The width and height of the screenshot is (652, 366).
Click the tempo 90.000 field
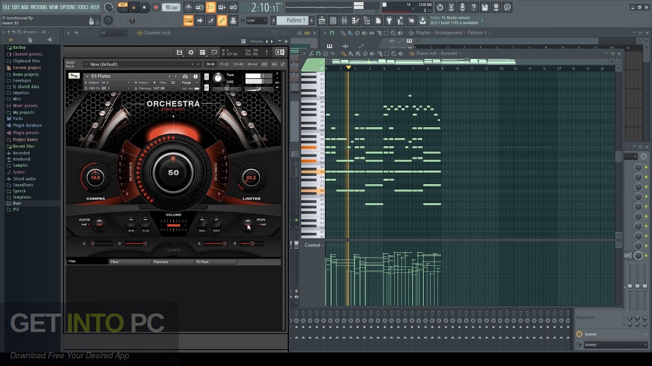pyautogui.click(x=172, y=7)
